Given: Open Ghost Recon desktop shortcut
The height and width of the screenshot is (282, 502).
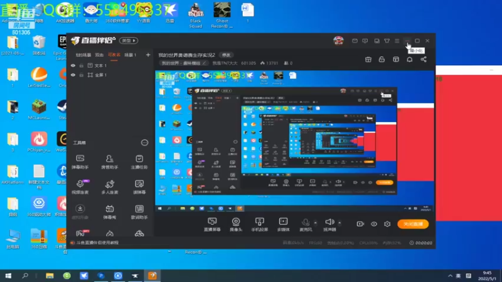Looking at the screenshot, I should point(222,15).
